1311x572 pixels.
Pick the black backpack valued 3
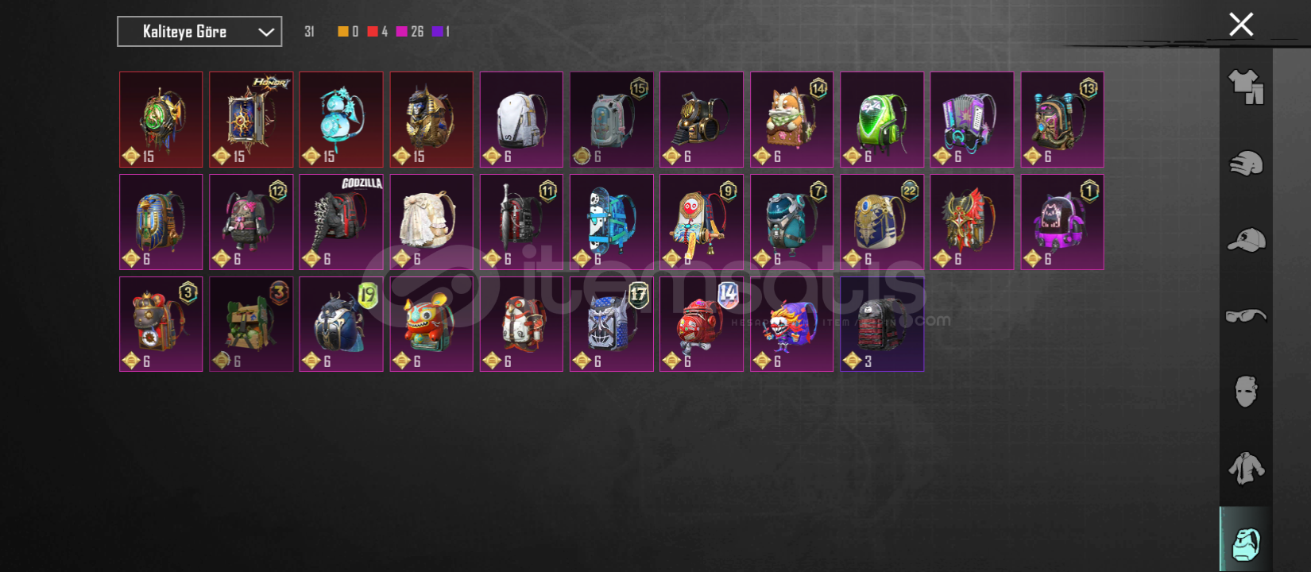tap(882, 324)
